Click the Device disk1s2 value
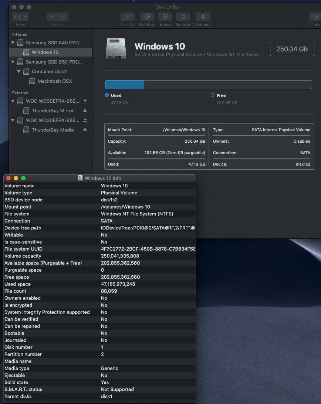The height and width of the screenshot is (404, 321). [x=303, y=164]
